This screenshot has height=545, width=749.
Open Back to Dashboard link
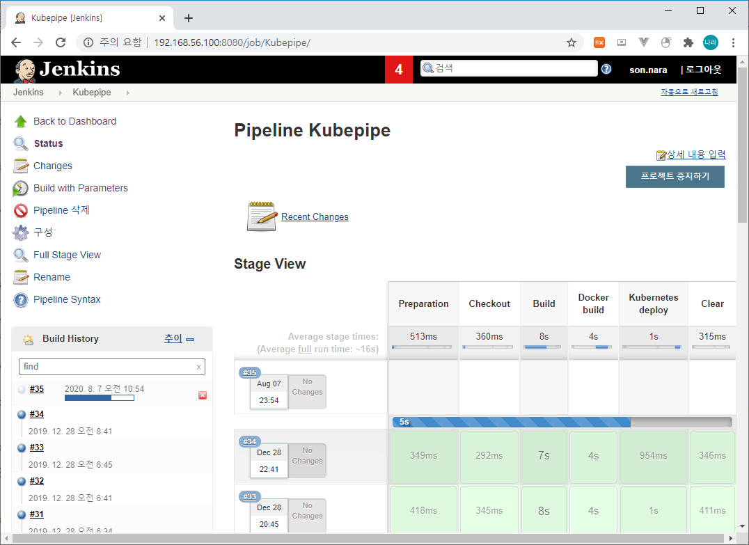coord(74,121)
